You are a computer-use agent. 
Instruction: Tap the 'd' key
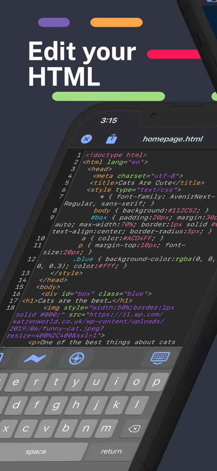click(16, 406)
